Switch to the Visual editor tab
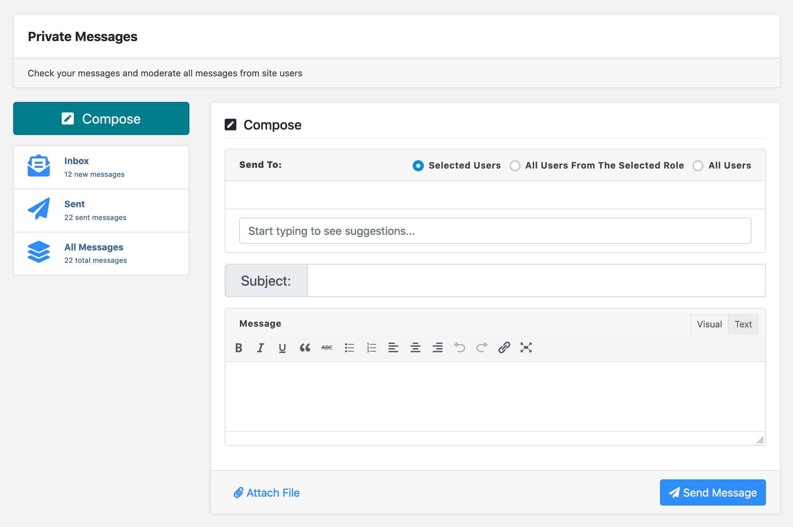This screenshot has height=527, width=793. tap(709, 324)
